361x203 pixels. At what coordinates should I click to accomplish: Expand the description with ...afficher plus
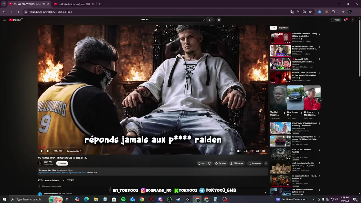[91, 173]
